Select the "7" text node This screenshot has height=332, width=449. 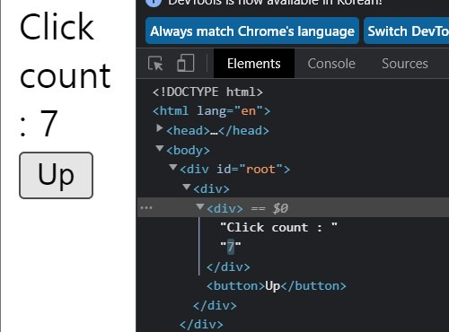click(231, 247)
